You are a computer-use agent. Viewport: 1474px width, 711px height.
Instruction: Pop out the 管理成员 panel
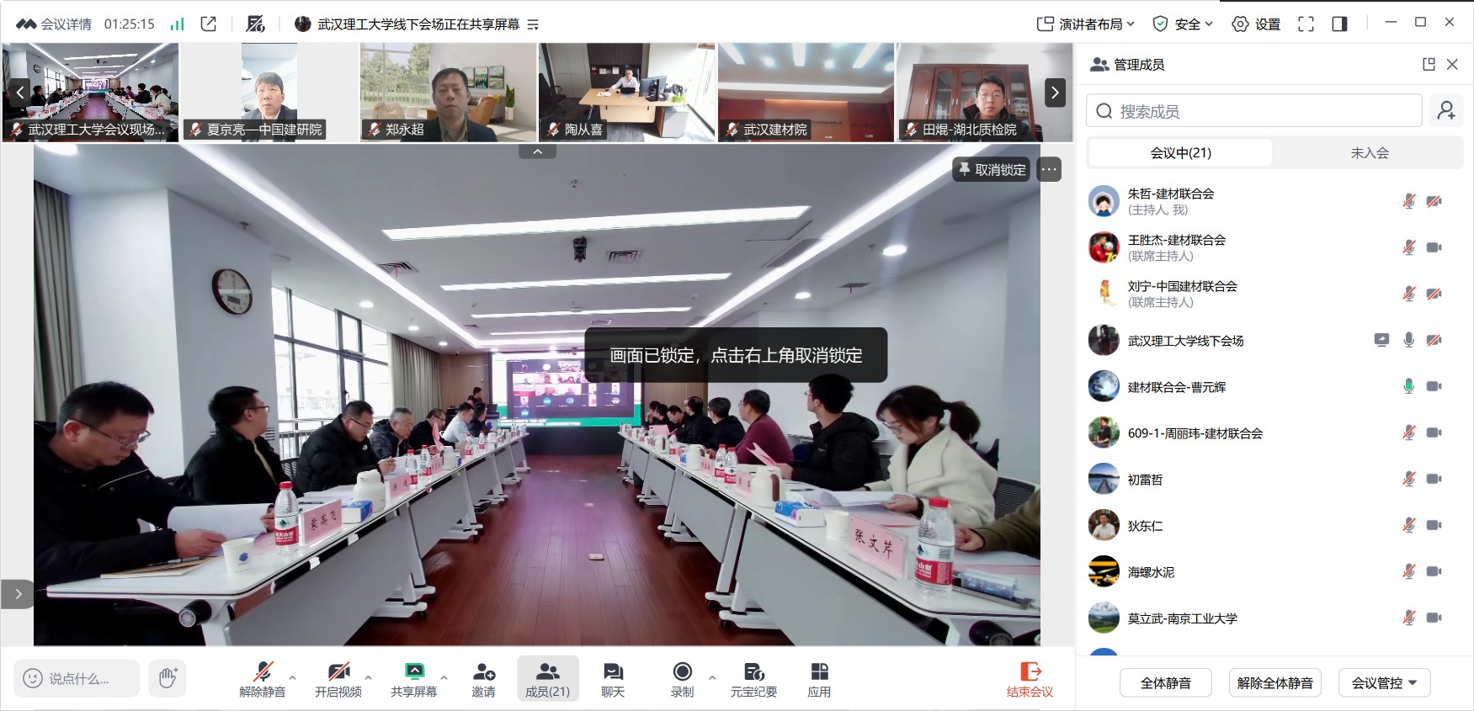(x=1429, y=64)
